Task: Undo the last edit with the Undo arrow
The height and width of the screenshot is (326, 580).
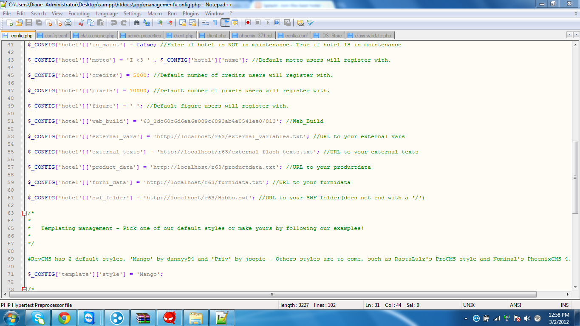Action: click(x=114, y=23)
